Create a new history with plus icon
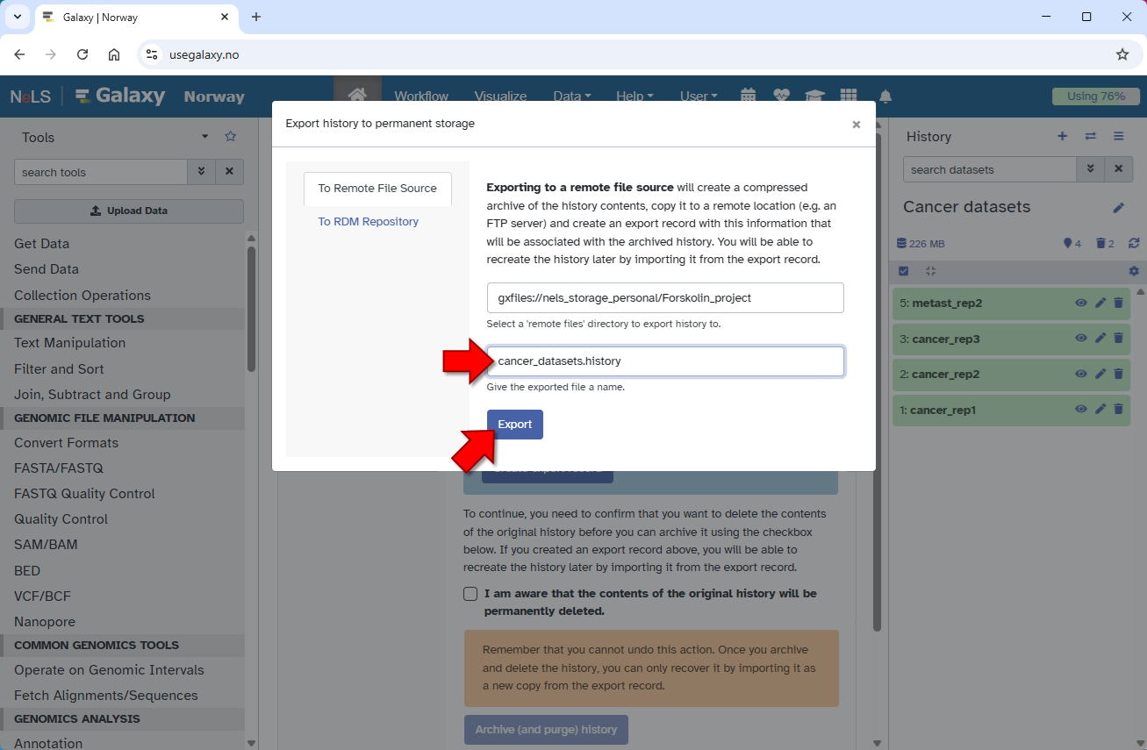 click(1062, 136)
